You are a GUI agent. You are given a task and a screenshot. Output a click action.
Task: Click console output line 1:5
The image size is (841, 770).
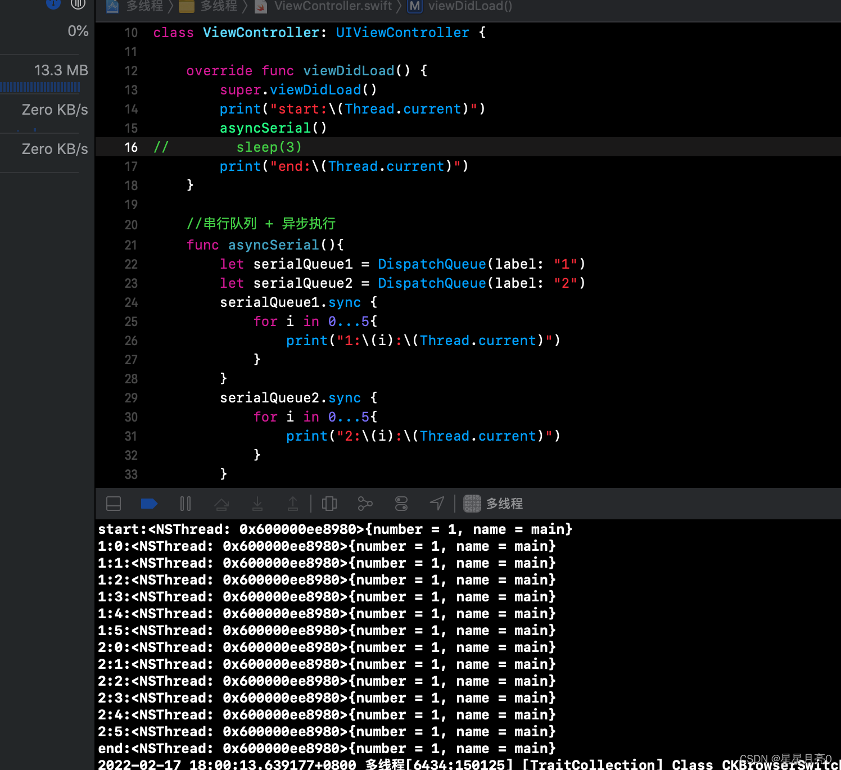327,631
